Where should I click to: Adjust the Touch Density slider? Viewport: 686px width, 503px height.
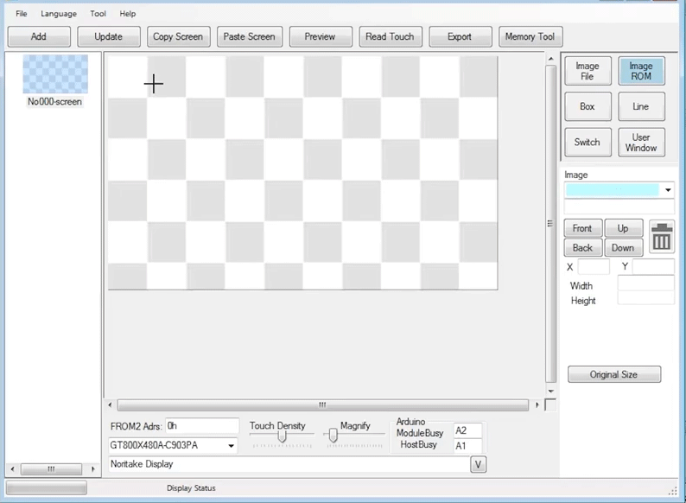pyautogui.click(x=282, y=437)
